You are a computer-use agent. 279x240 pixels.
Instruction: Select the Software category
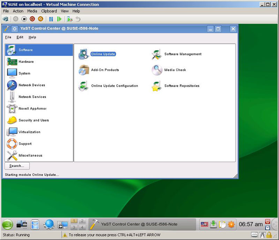(x=39, y=50)
